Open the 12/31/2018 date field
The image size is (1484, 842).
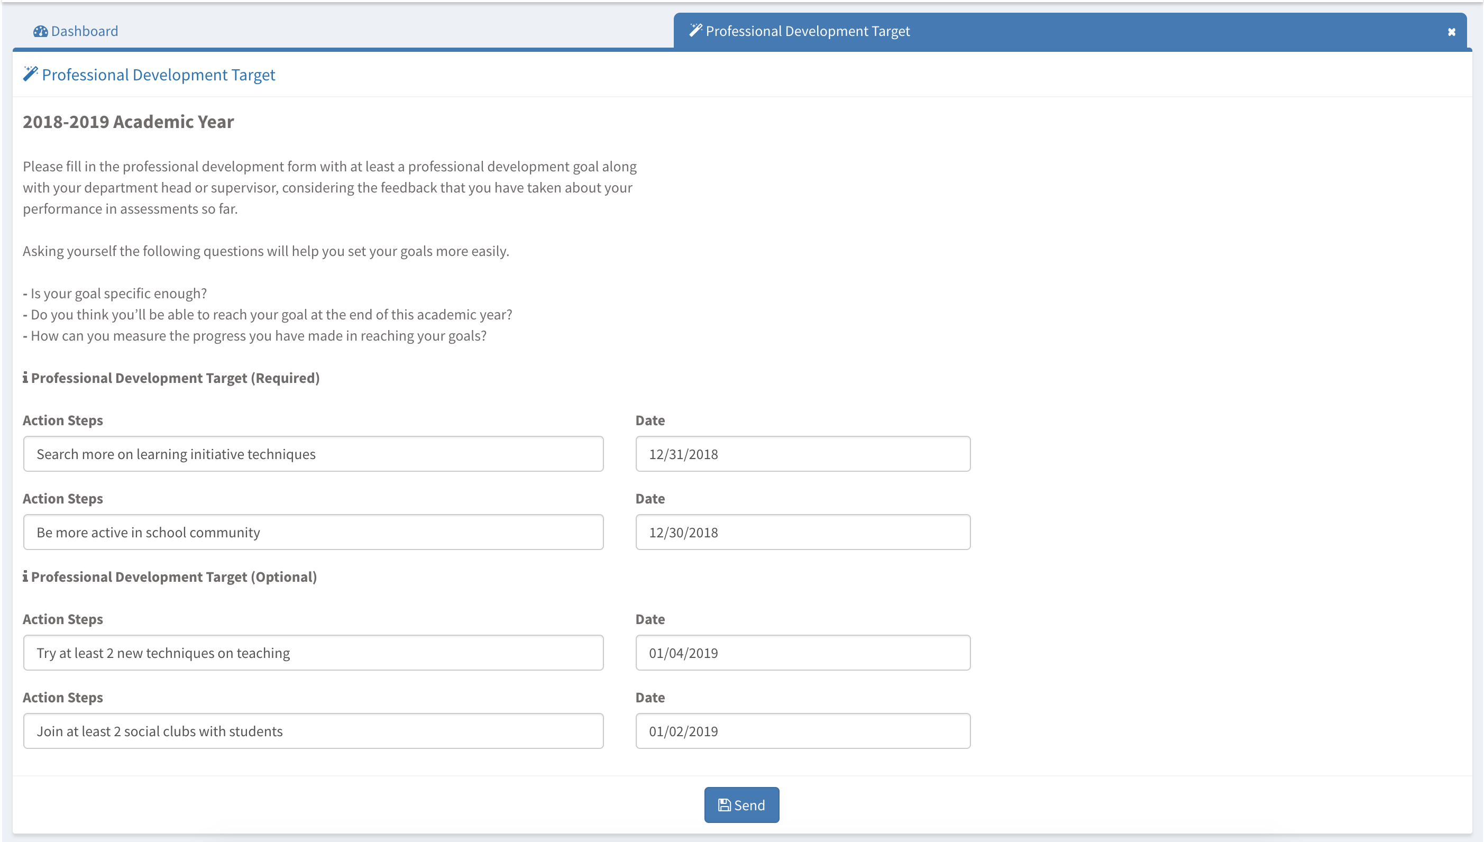click(802, 454)
